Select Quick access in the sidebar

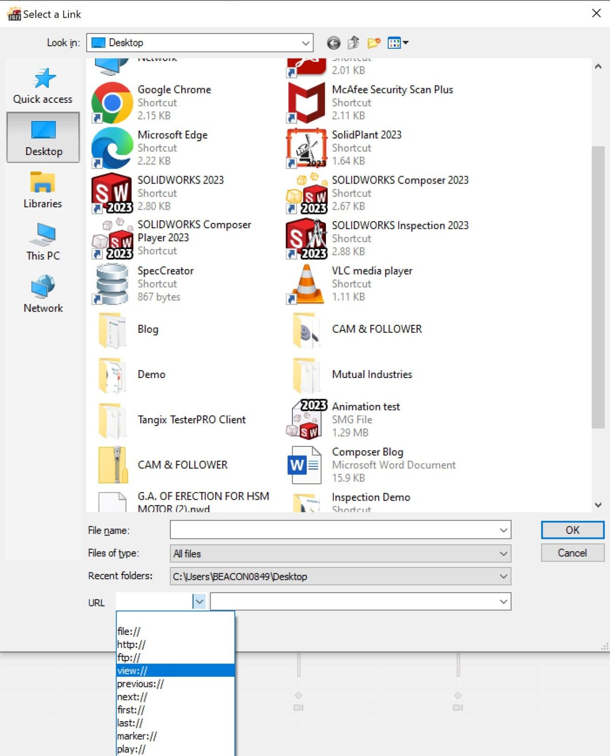(43, 86)
